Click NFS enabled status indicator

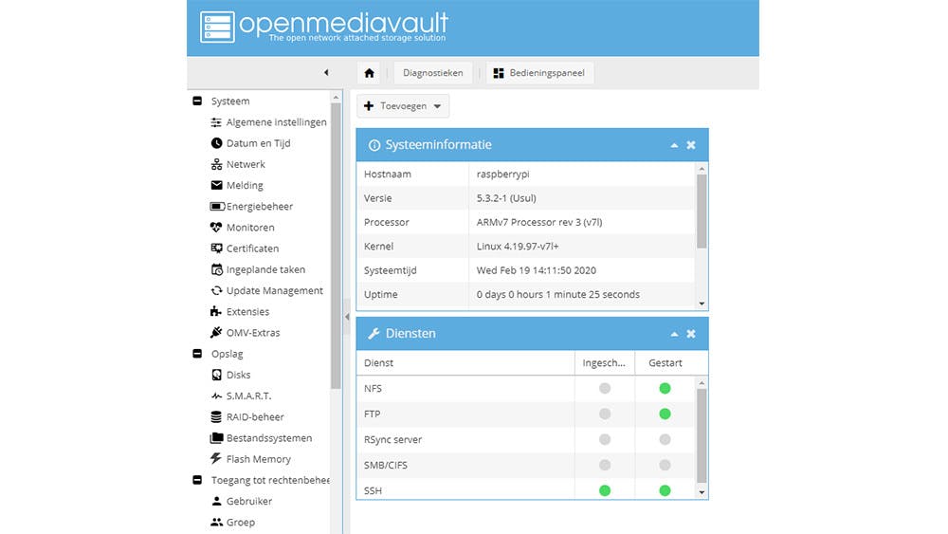click(605, 388)
